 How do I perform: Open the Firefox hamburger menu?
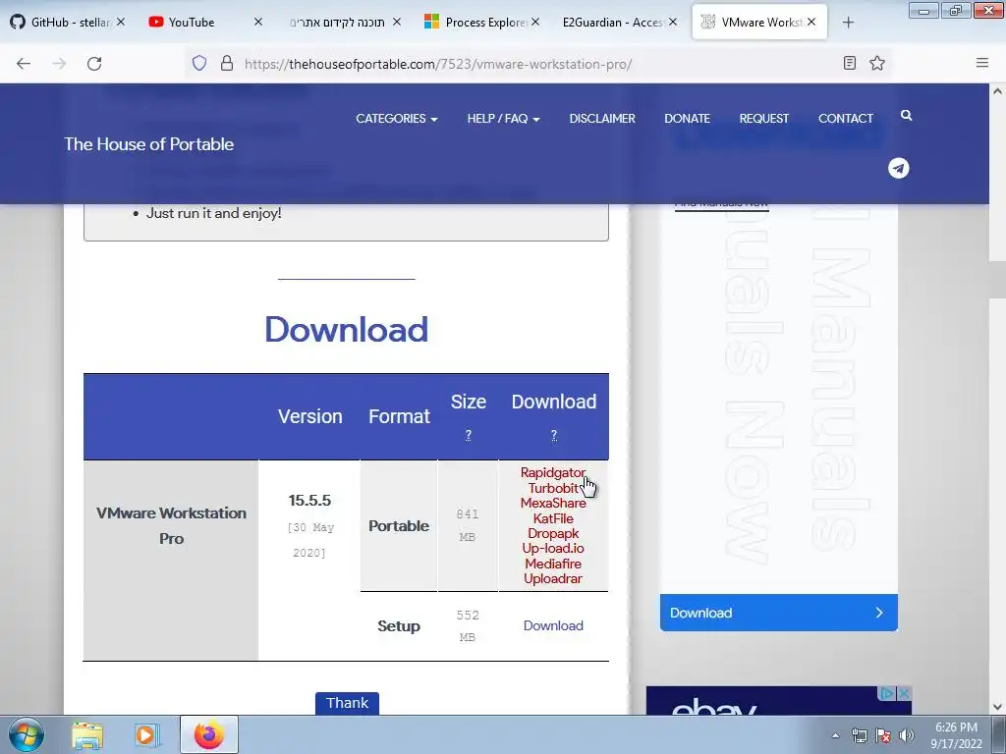(x=981, y=63)
